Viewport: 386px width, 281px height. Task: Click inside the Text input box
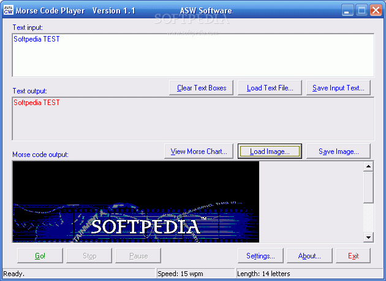coord(193,55)
